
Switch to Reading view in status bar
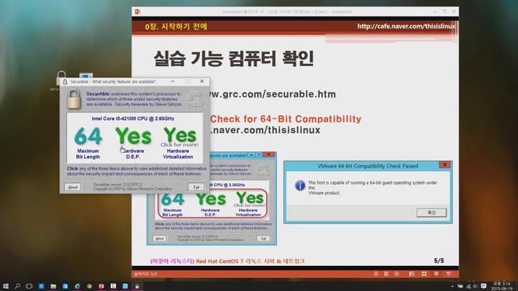436,274
